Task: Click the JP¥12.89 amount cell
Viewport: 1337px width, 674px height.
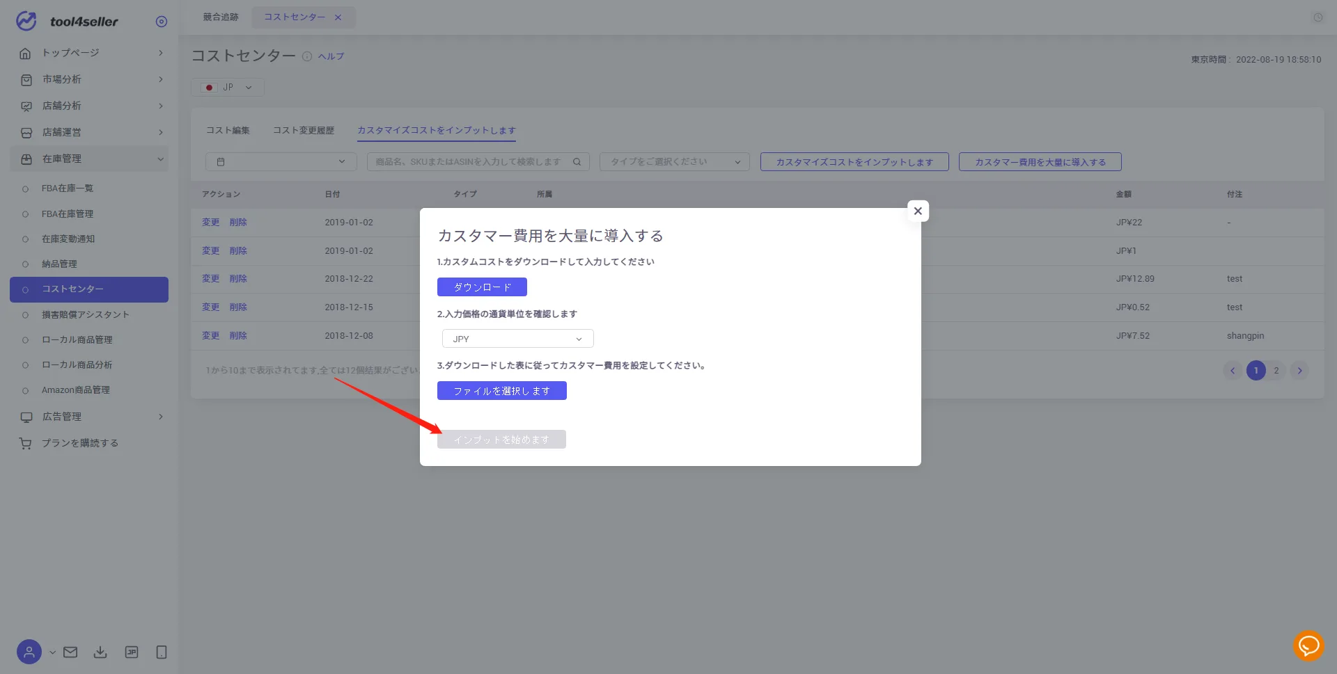Action: tap(1135, 279)
